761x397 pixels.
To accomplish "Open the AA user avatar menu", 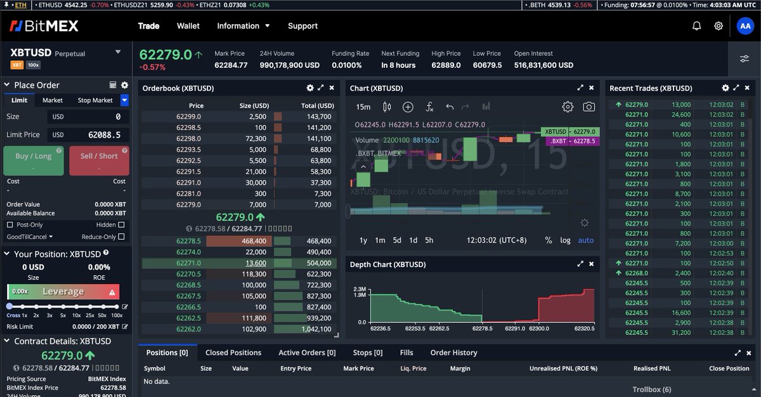I will [x=745, y=26].
